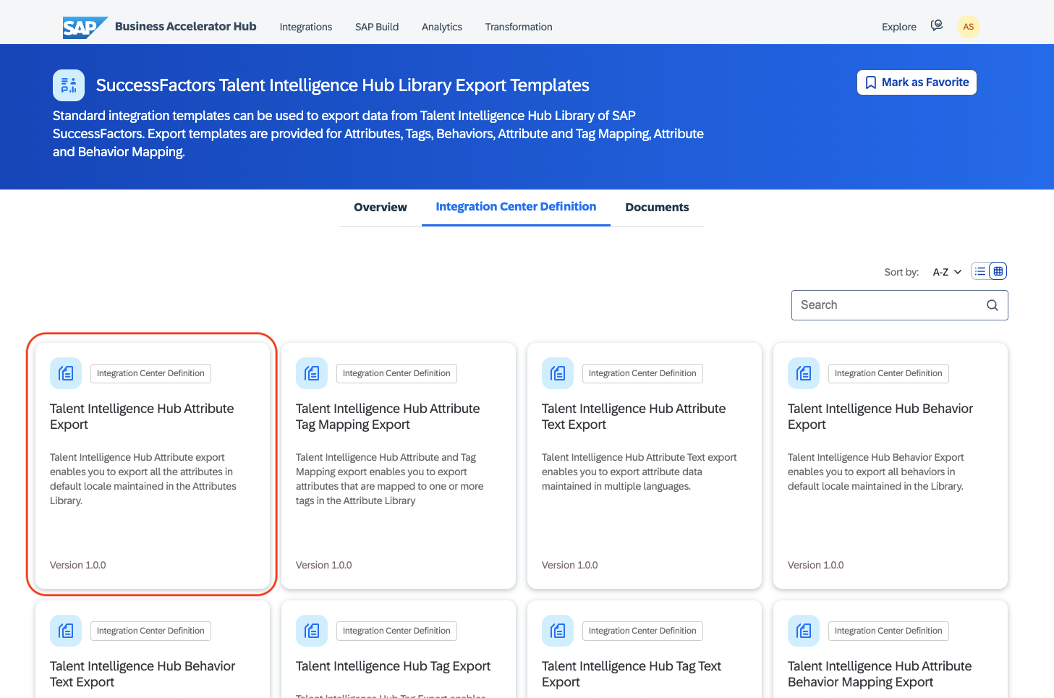Click icon on Behavior Export card
1054x698 pixels.
[804, 373]
